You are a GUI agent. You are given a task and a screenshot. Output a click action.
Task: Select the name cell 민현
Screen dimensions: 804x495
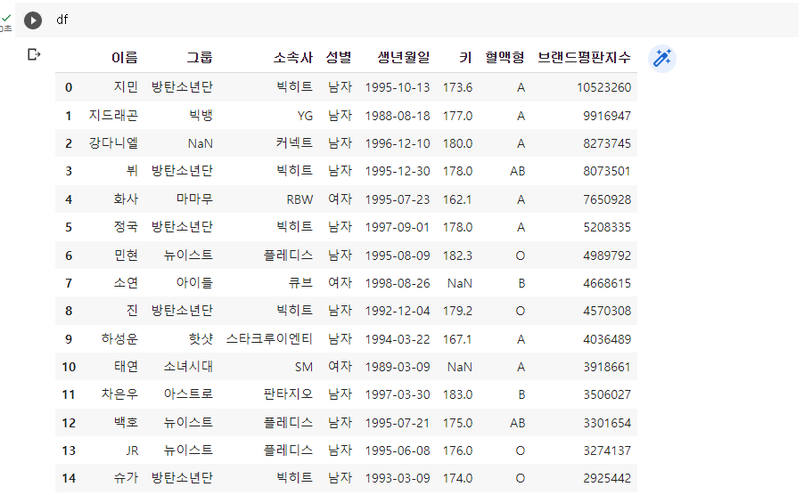point(127,255)
